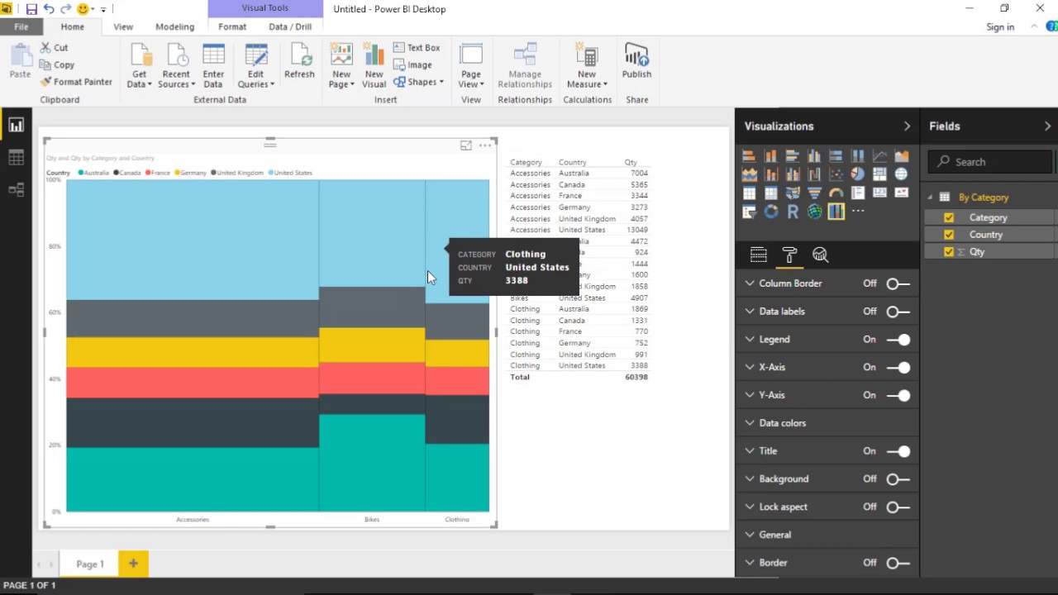Switch to the Data / Drill tab

pos(290,26)
